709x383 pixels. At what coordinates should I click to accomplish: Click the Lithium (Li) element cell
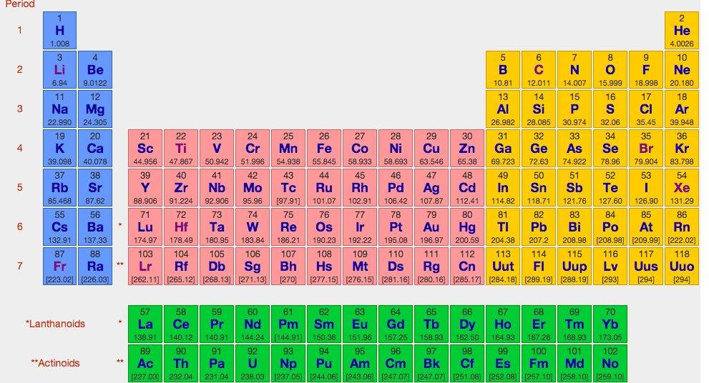[59, 70]
